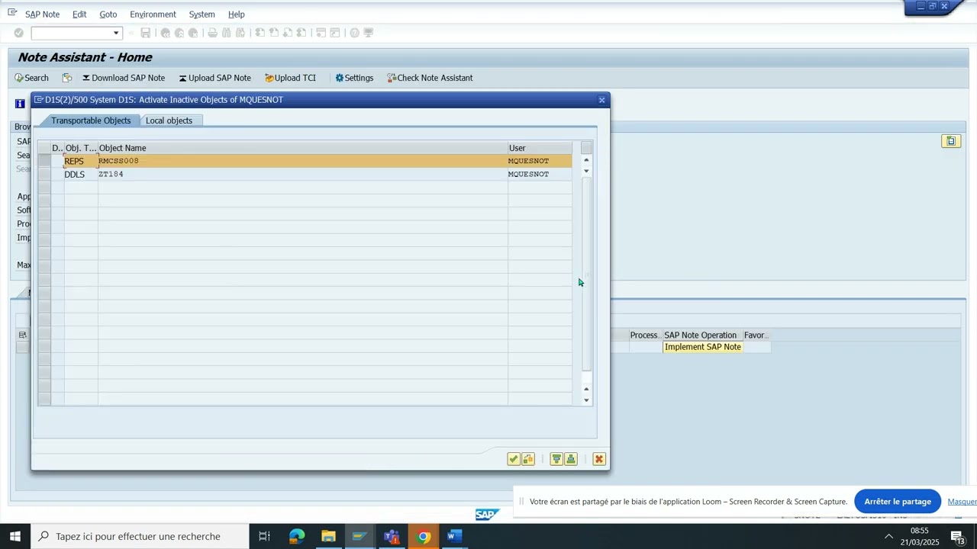Open the SAP Note menu
Viewport: 977px width, 549px height.
(x=42, y=14)
